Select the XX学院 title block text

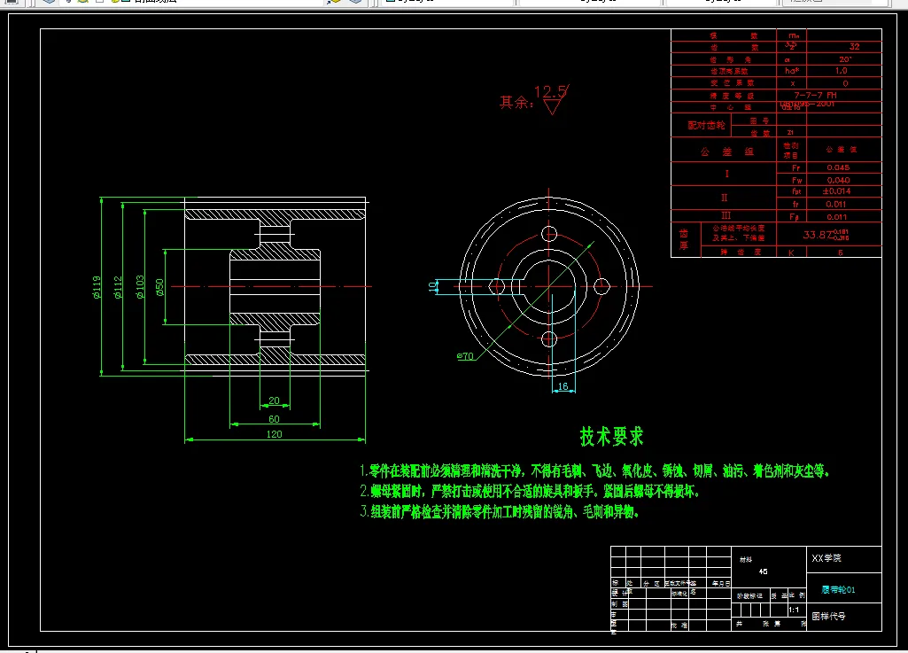pos(827,558)
